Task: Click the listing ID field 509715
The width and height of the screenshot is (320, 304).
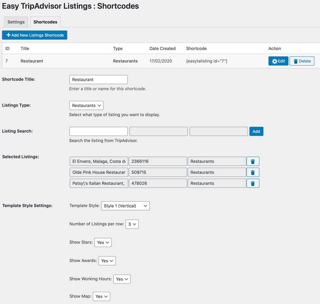Action: pos(158,172)
